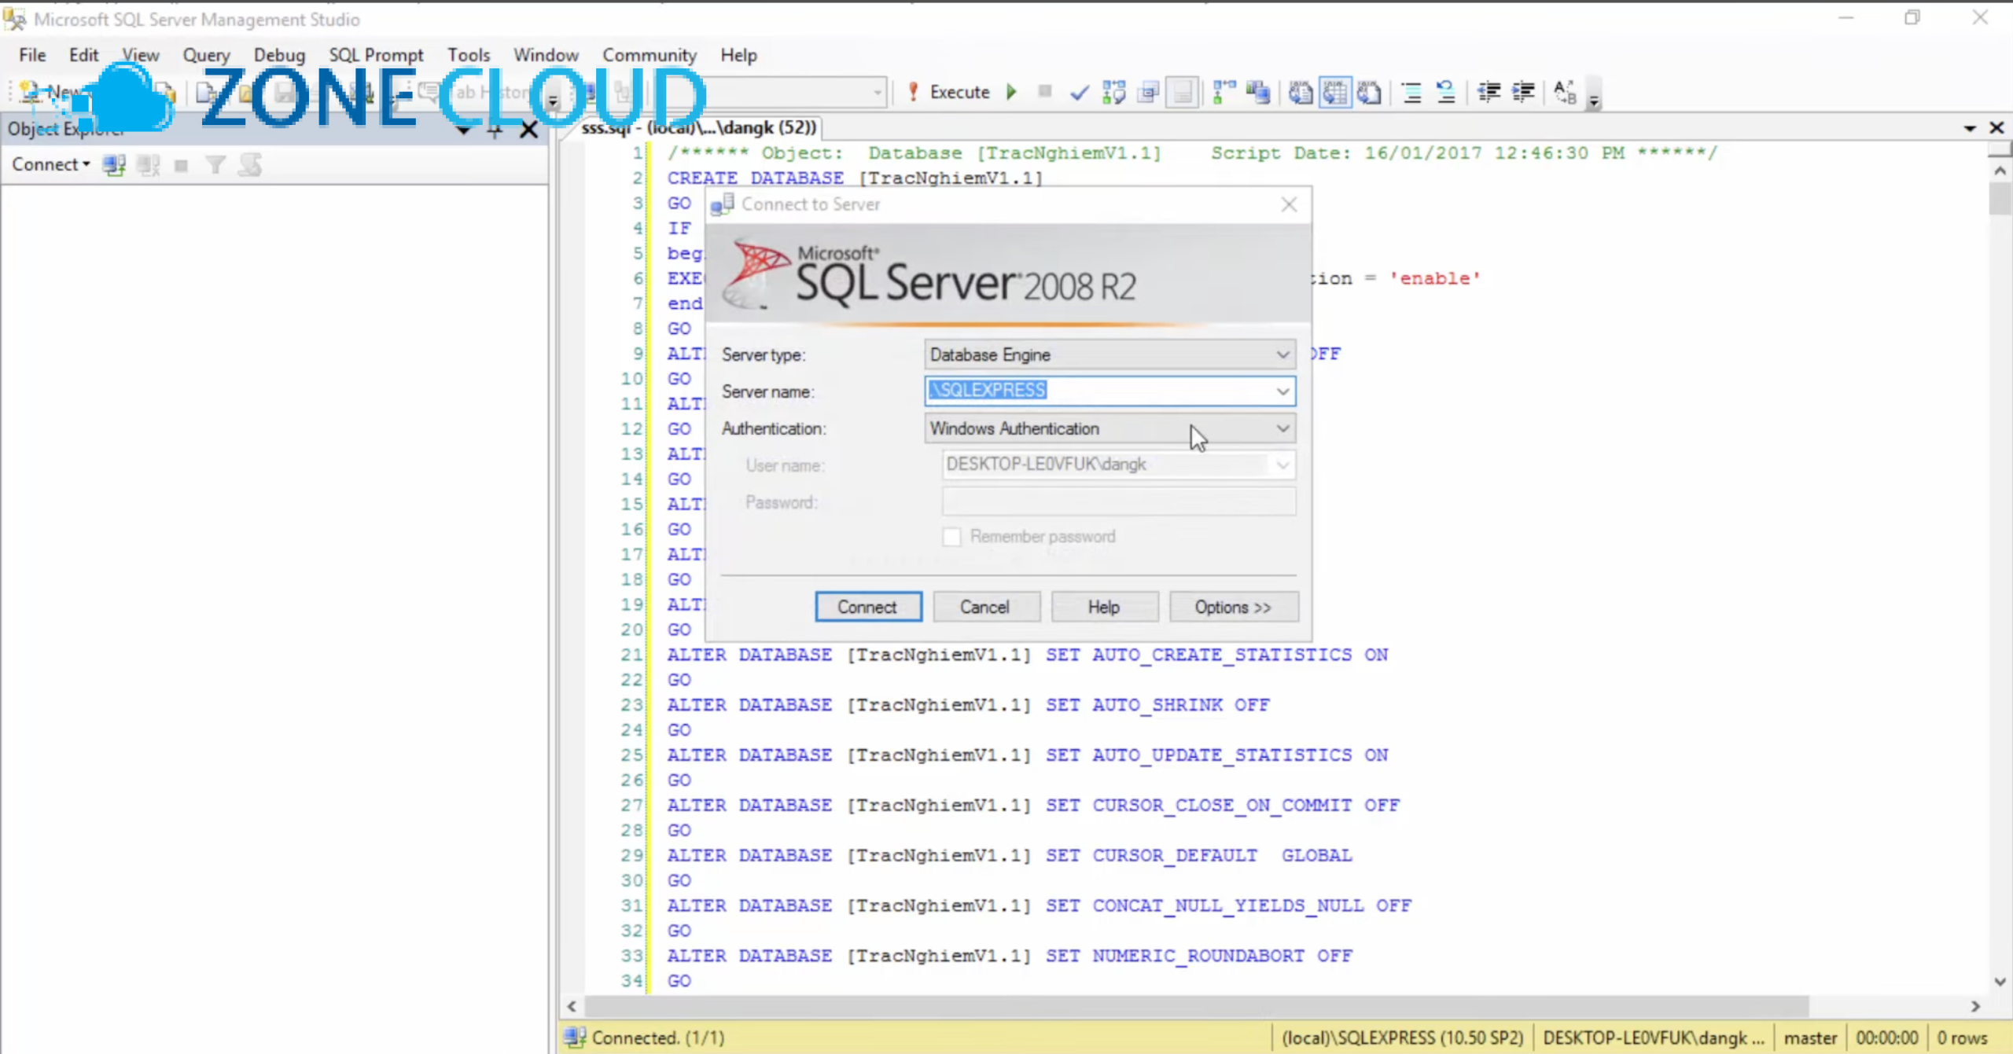
Task: Click the horizontal scrollbar left arrow
Action: click(572, 1006)
